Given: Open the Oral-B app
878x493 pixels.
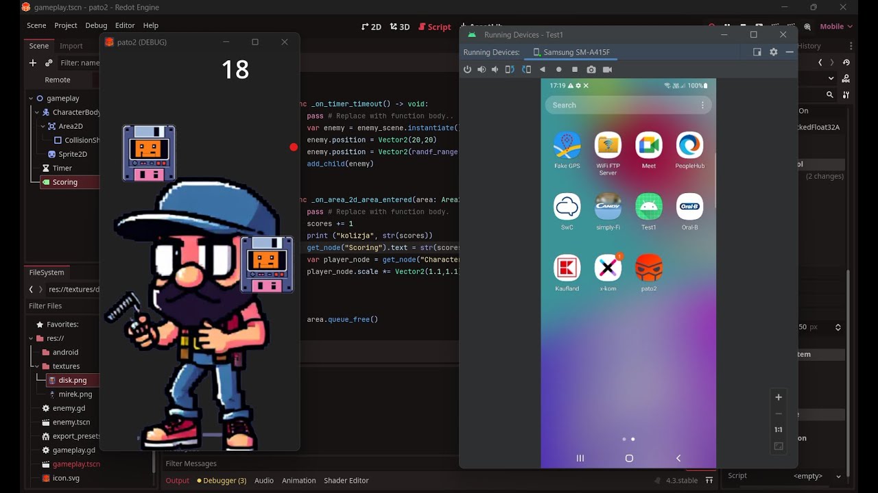Looking at the screenshot, I should click(690, 212).
